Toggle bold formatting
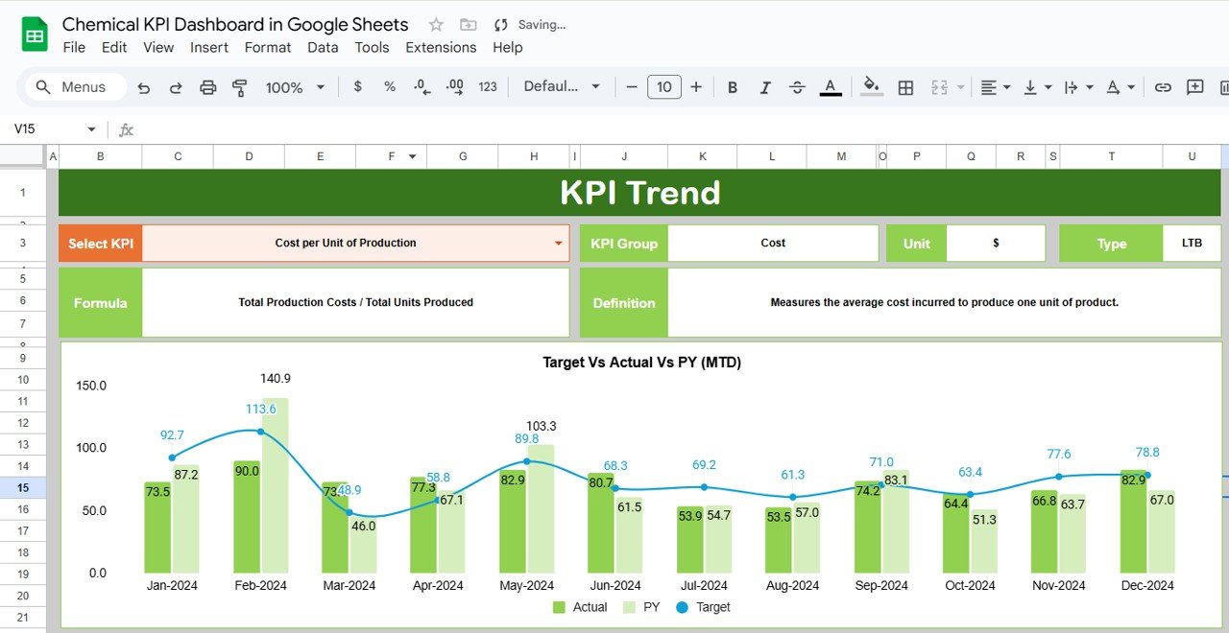Image resolution: width=1229 pixels, height=633 pixels. click(733, 87)
